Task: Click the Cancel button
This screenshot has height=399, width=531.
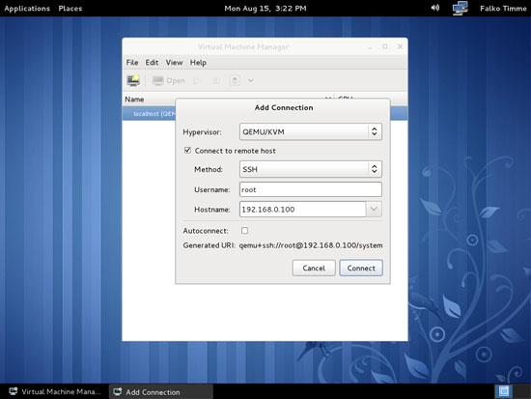Action: pyautogui.click(x=314, y=268)
